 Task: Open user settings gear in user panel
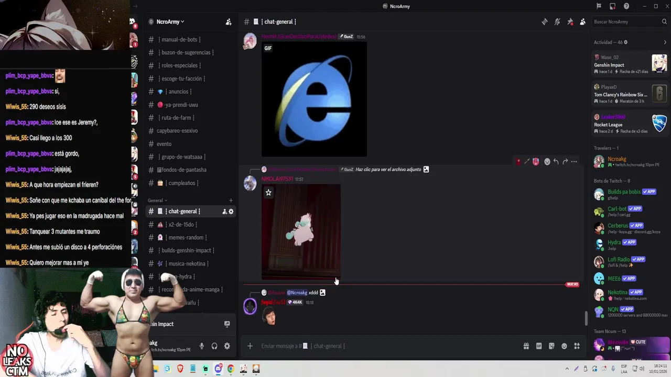[x=227, y=346]
